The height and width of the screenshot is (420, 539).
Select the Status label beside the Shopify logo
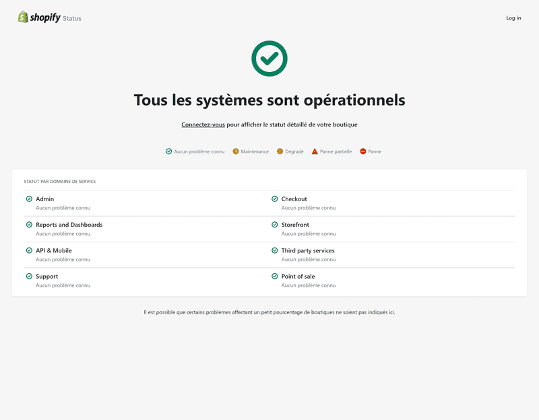pyautogui.click(x=72, y=18)
